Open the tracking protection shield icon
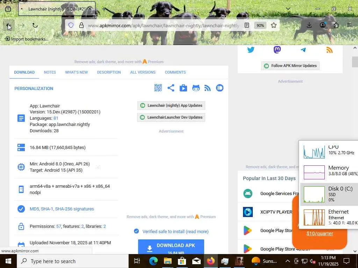 pyautogui.click(x=71, y=25)
